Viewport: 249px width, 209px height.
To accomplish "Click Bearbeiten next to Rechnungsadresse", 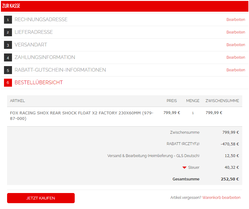I will point(236,20).
